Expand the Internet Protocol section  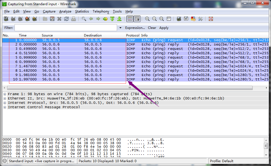[x=5, y=103]
